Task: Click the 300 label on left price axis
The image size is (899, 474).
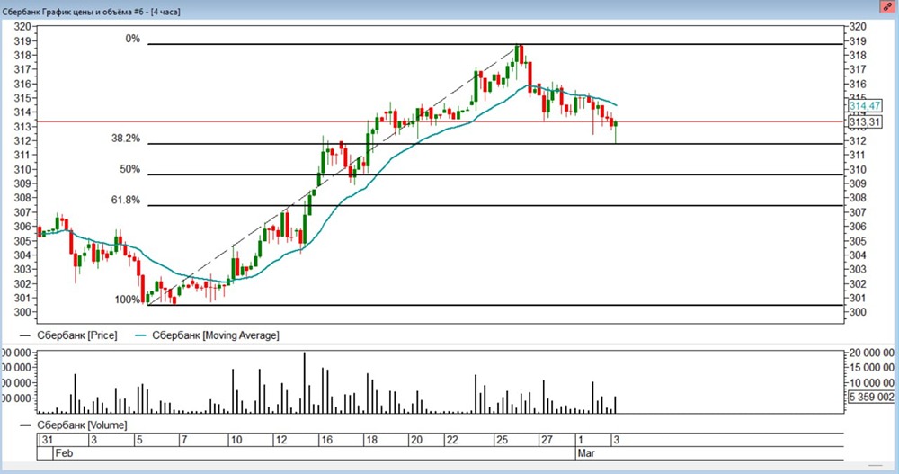Action: 22,312
